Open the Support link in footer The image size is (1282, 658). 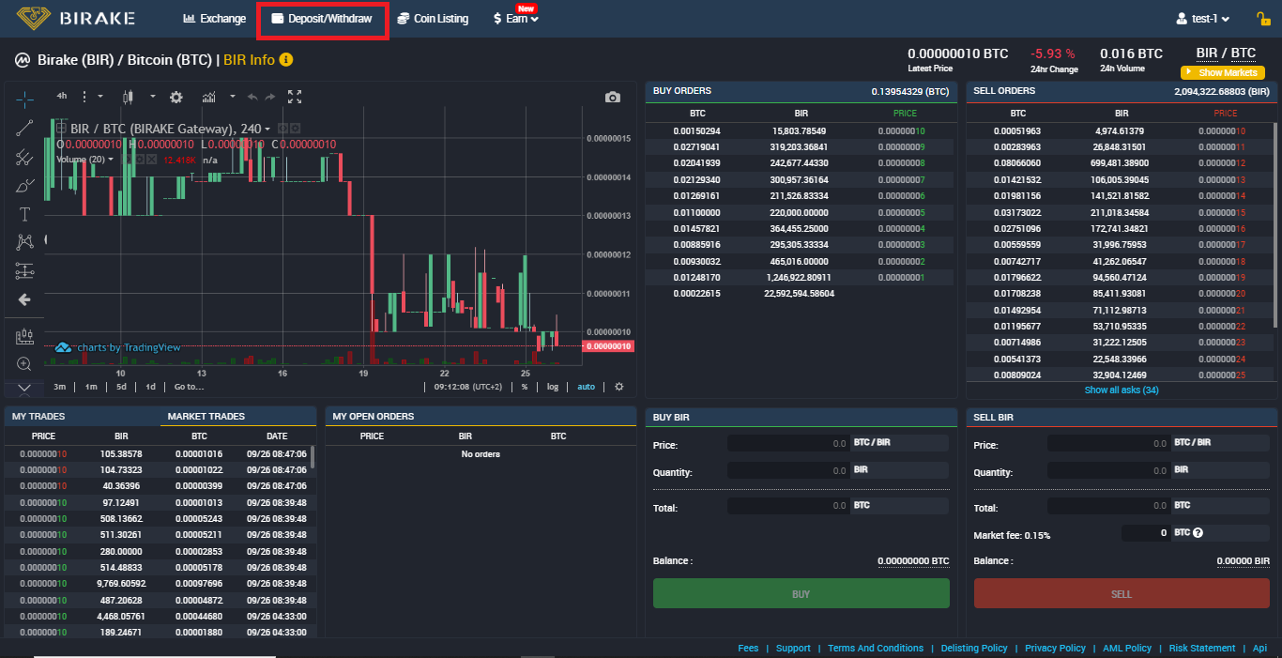(793, 648)
